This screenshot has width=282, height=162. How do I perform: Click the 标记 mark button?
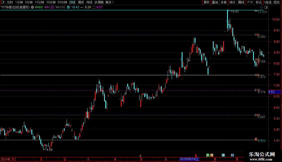tap(259, 2)
